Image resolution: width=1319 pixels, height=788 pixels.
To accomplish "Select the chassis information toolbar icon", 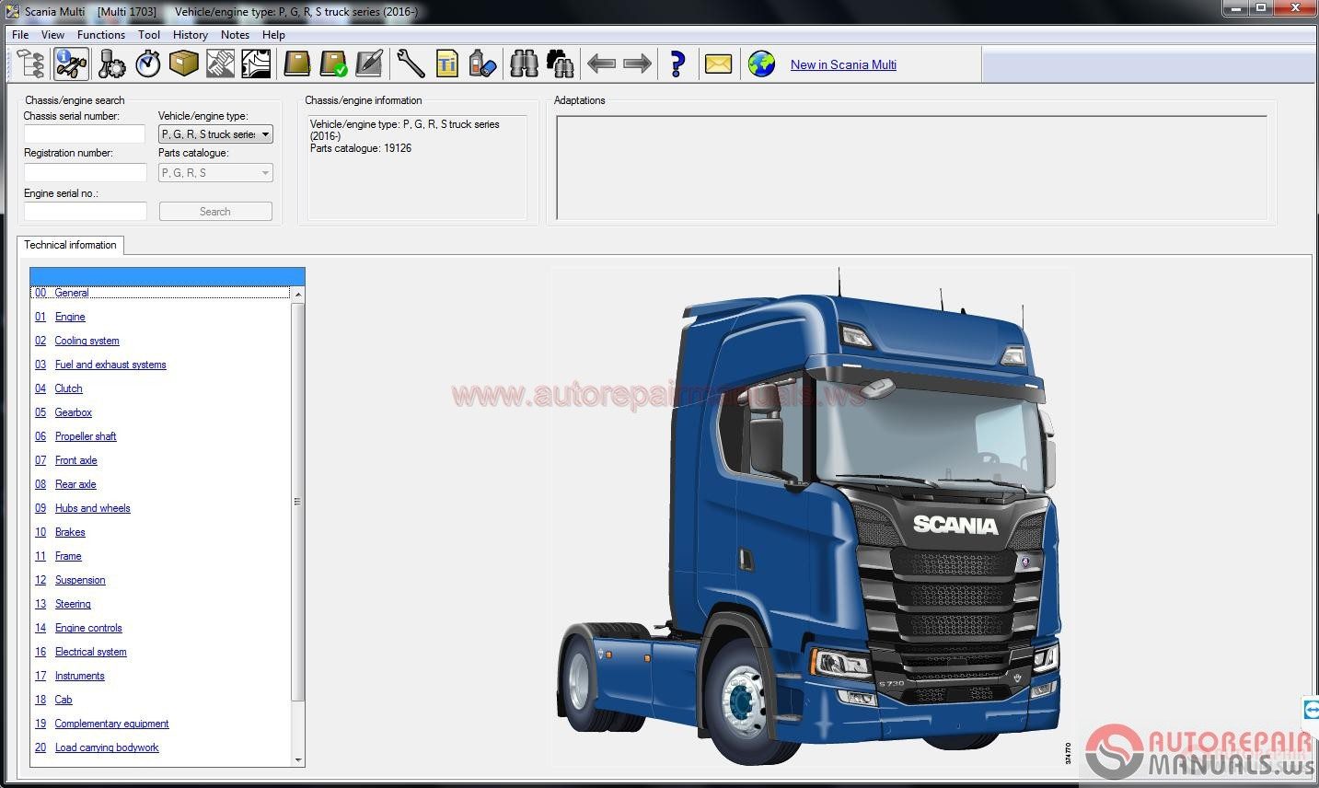I will (71, 64).
